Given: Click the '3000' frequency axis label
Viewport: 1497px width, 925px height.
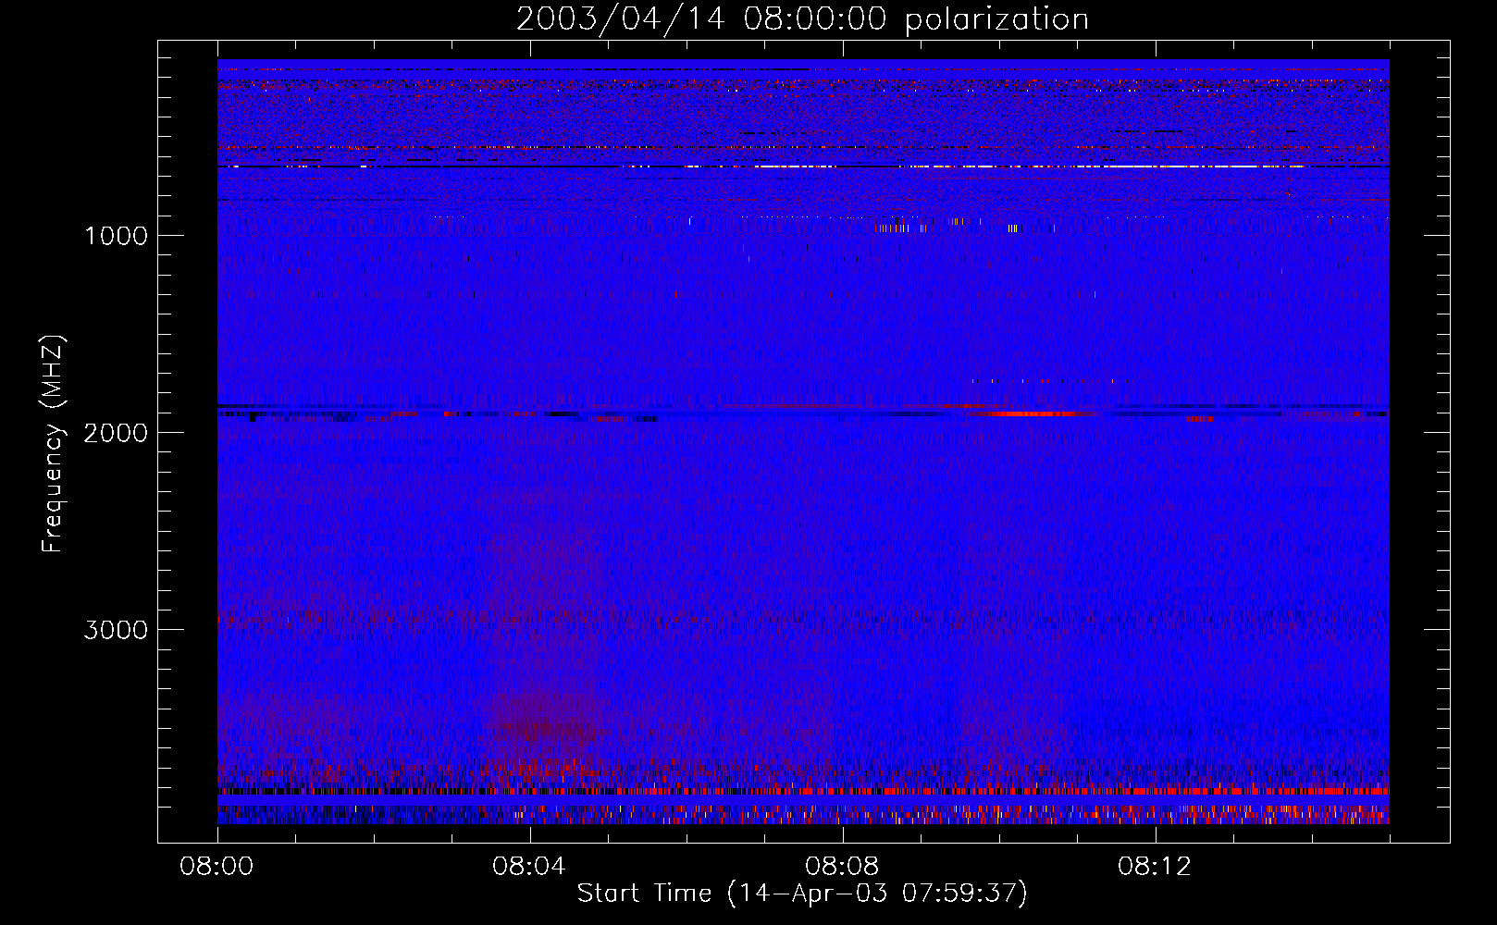Looking at the screenshot, I should coord(116,630).
